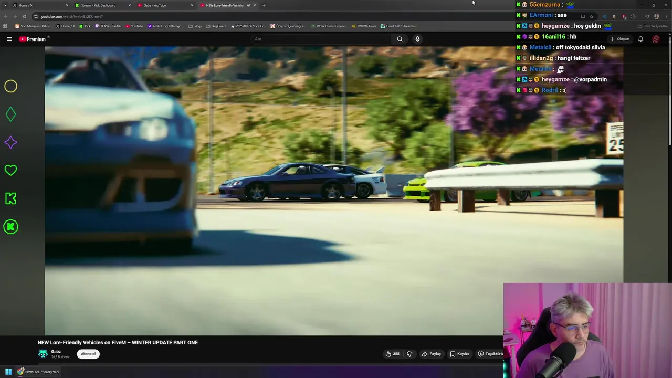The width and height of the screenshot is (672, 378).
Task: Open the Chrome three-dot menu
Action: coord(666,16)
